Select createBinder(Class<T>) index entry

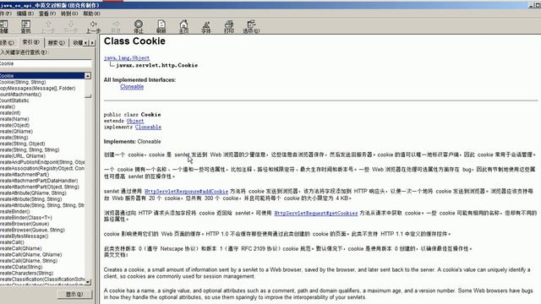(26, 218)
